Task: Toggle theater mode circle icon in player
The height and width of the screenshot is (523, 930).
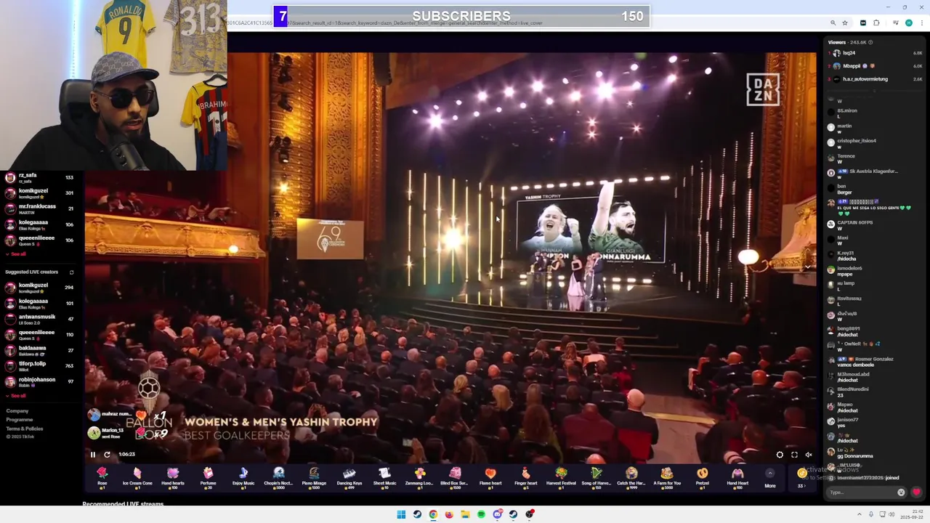Action: pyautogui.click(x=780, y=455)
